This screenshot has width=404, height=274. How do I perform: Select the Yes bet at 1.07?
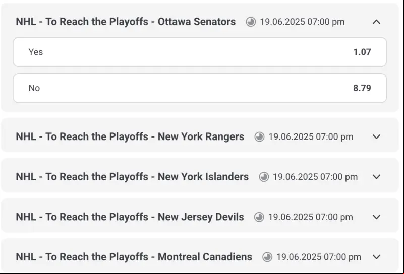point(200,52)
